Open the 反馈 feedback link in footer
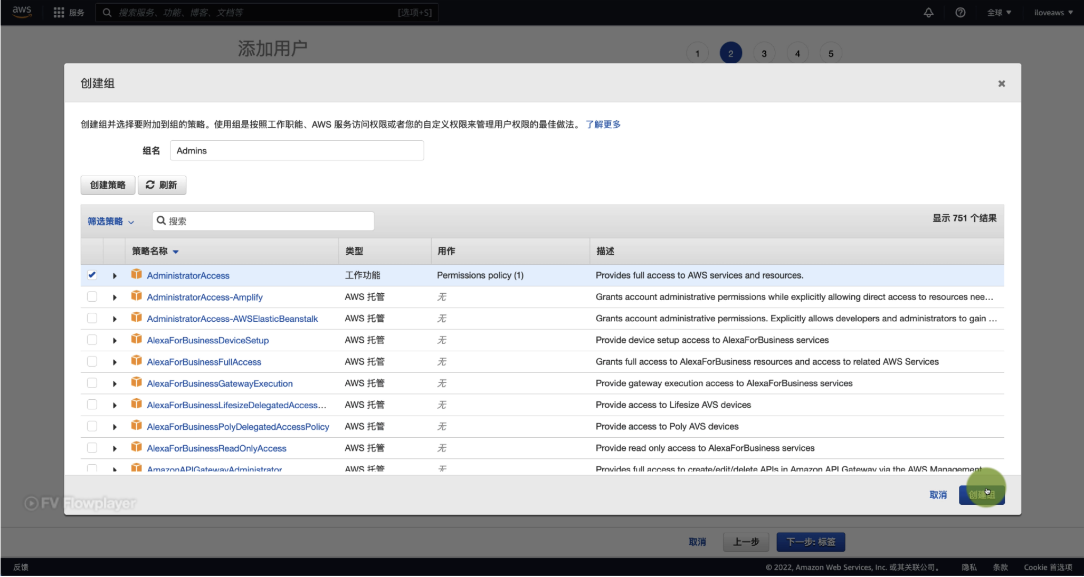1084x577 pixels. [x=21, y=567]
